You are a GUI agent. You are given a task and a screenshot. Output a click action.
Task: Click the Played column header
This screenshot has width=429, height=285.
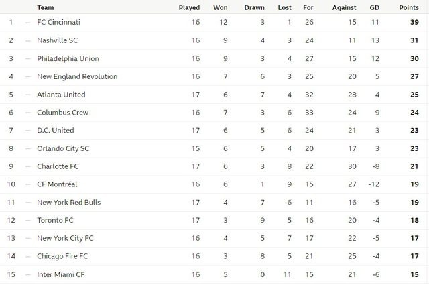tap(189, 7)
